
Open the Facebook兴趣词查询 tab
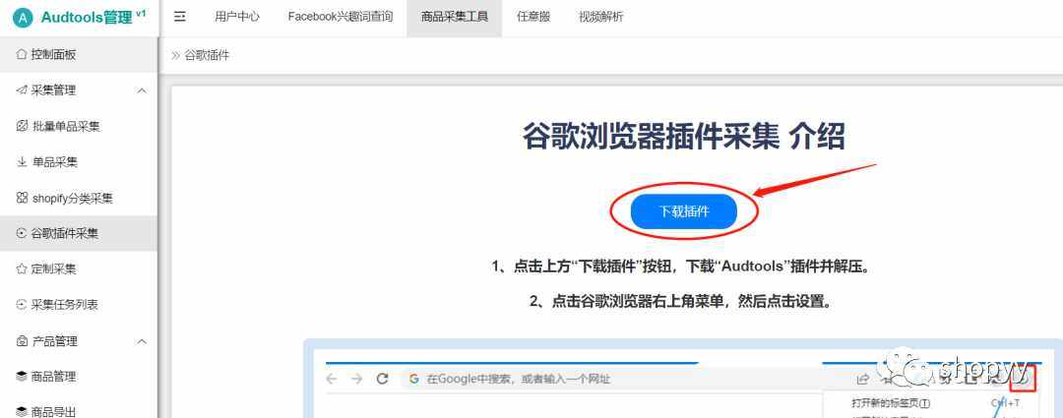[341, 17]
